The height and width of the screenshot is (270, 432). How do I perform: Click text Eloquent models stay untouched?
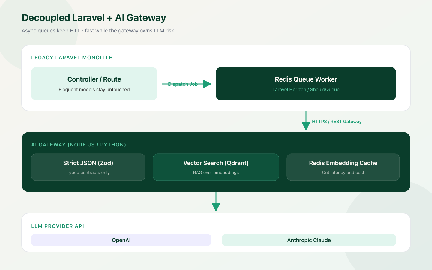point(94,90)
